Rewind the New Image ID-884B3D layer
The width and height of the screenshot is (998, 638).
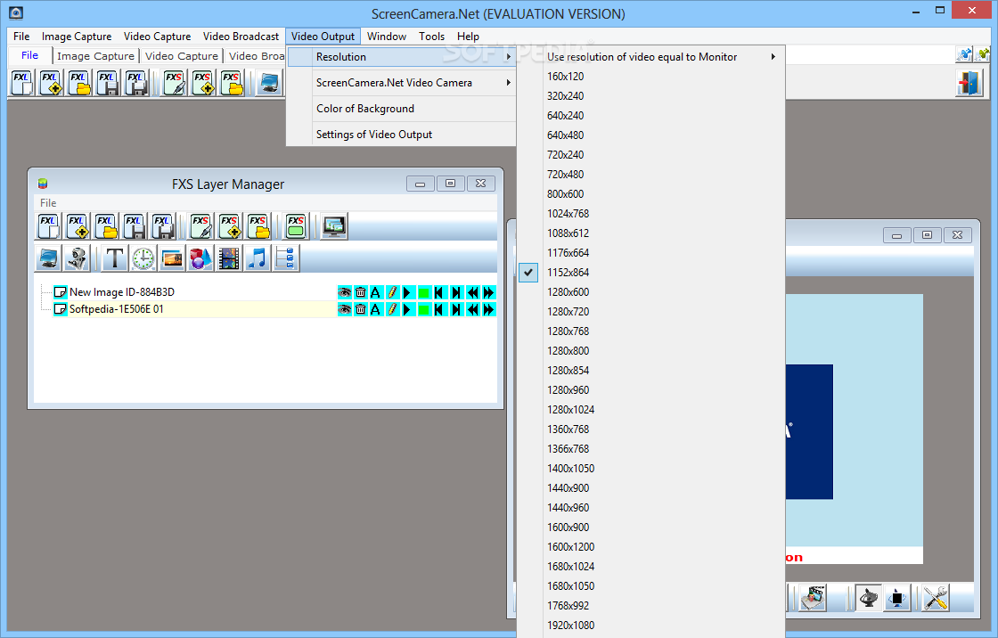click(472, 292)
